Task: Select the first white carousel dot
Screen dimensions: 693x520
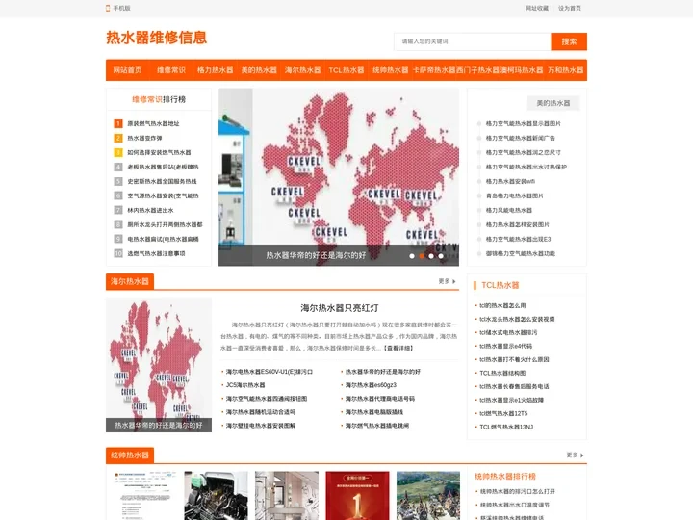Action: 412,256
